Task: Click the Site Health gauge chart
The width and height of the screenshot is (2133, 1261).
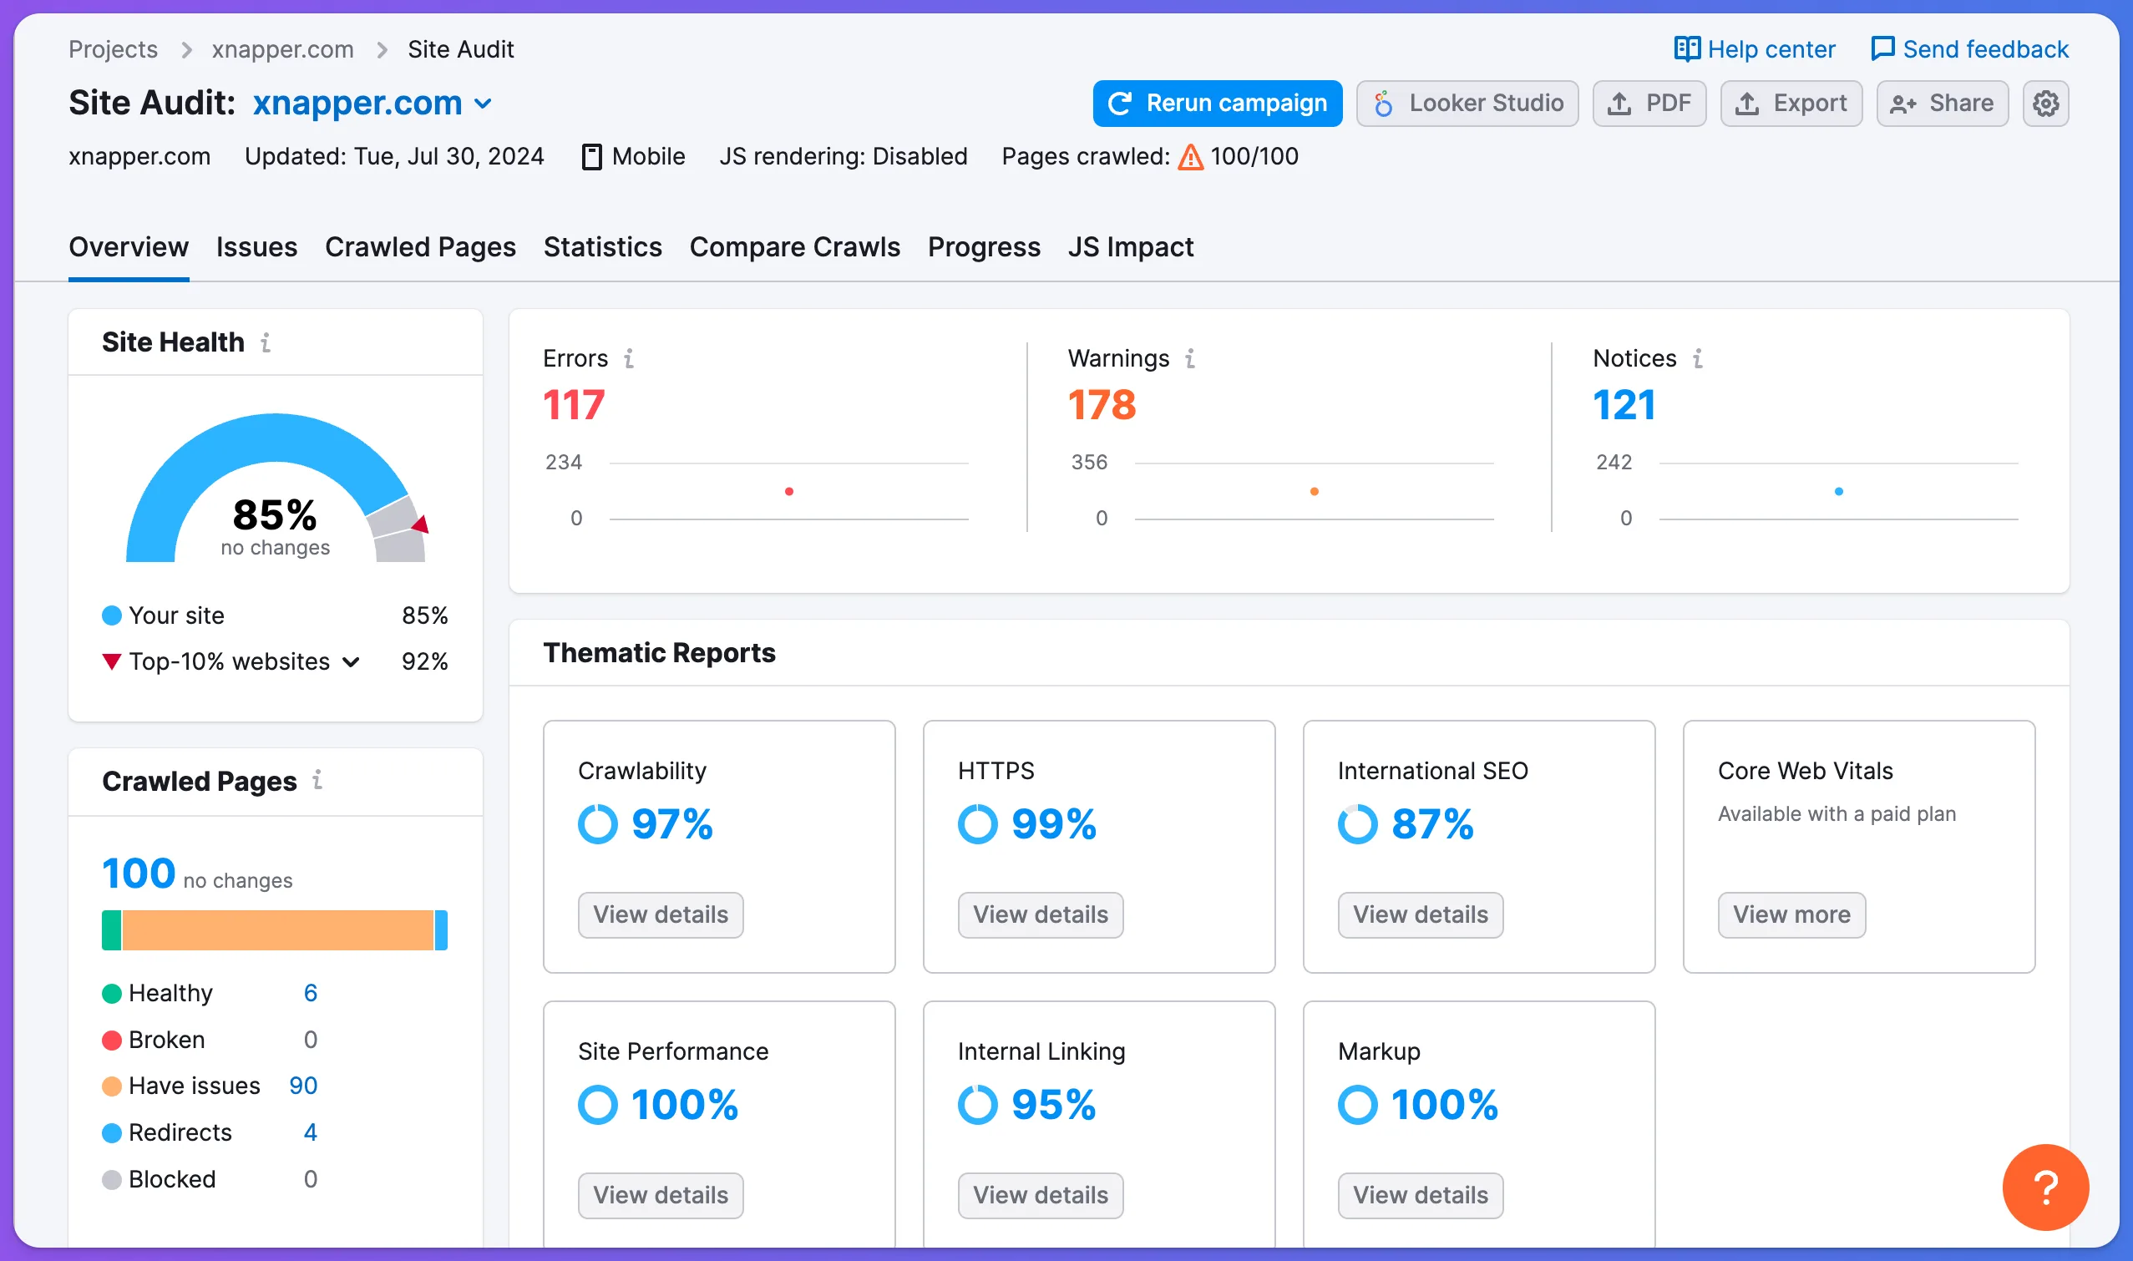Action: (276, 488)
